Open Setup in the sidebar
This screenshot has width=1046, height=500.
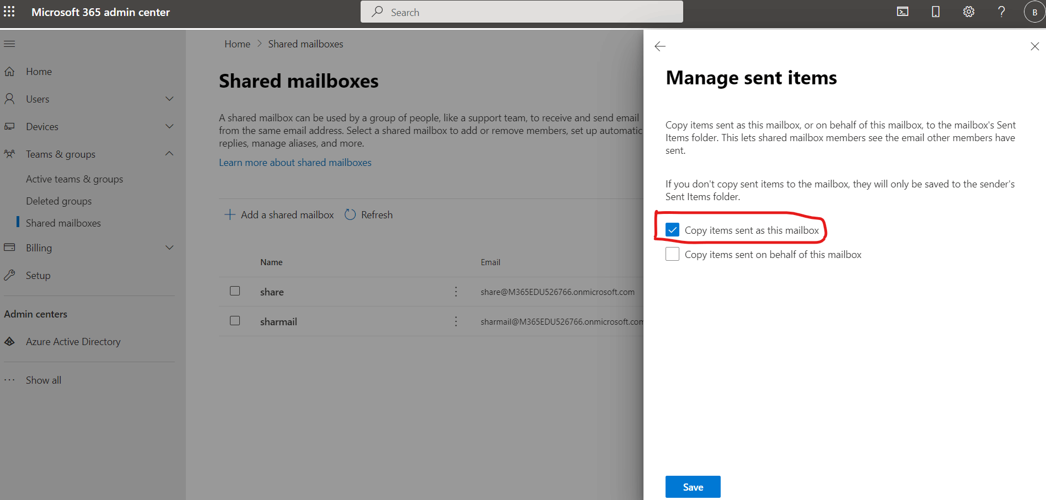(38, 276)
